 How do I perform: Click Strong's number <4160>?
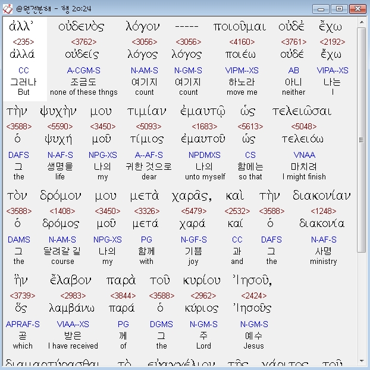point(242,42)
